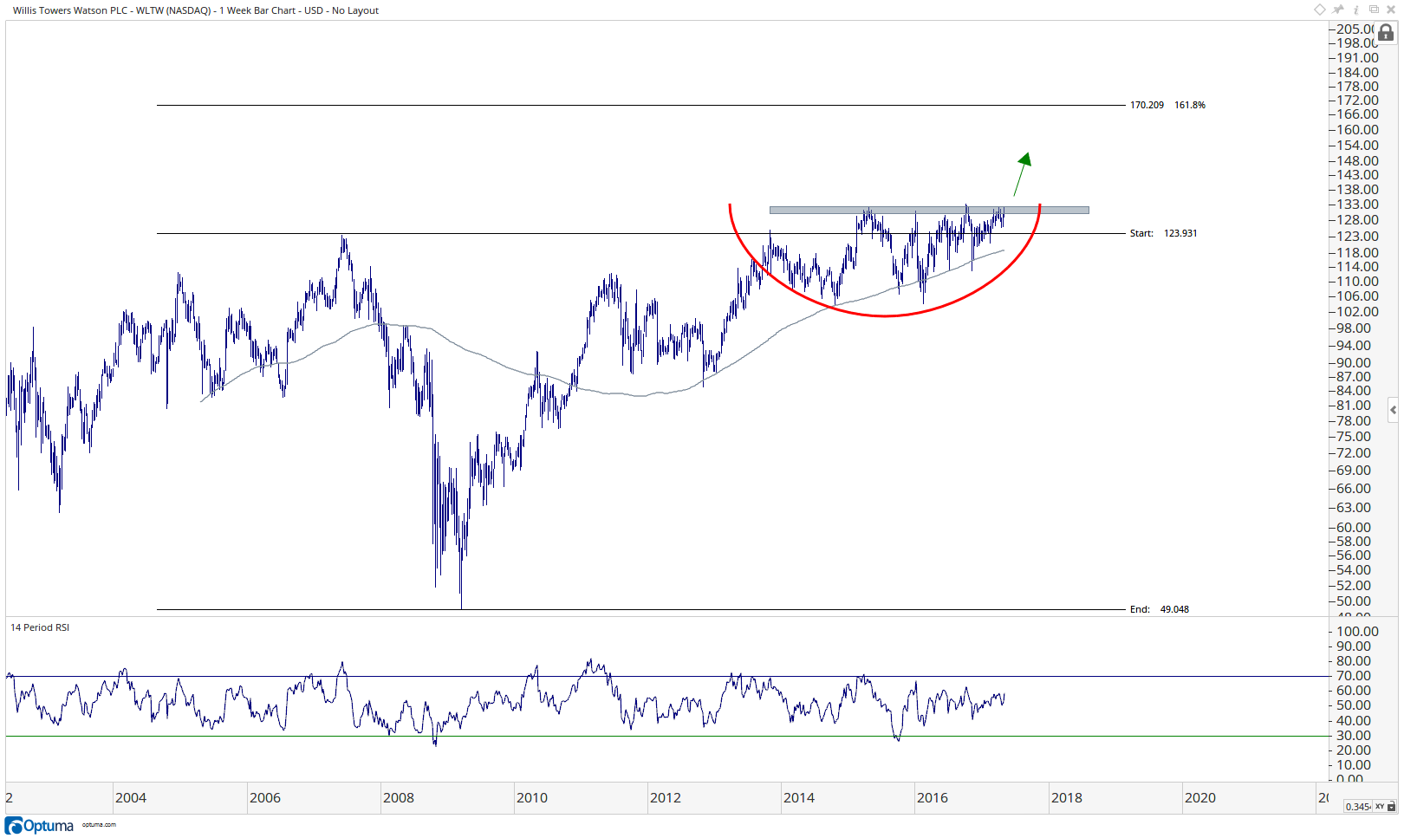The image size is (1404, 838).
Task: Click the '161.8%' extension label
Action: point(1190,105)
